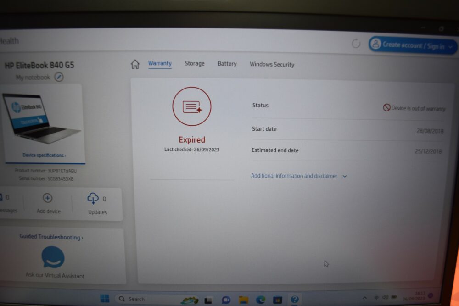Image resolution: width=459 pixels, height=306 pixels.
Task: Click Device is out of warranty text
Action: click(x=418, y=108)
